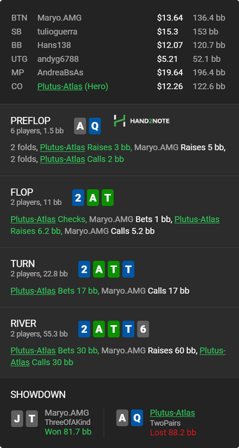This screenshot has width=239, height=448.
Task: Open Plutus-Atlas link in turn bet action
Action: pos(33,291)
